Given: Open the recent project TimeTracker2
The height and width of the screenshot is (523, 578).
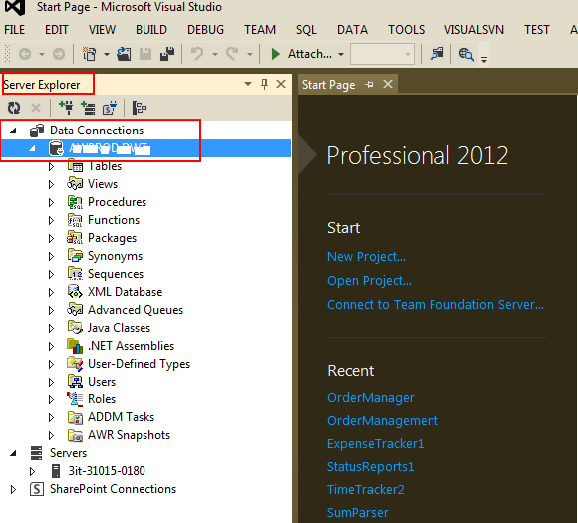Looking at the screenshot, I should [x=366, y=490].
